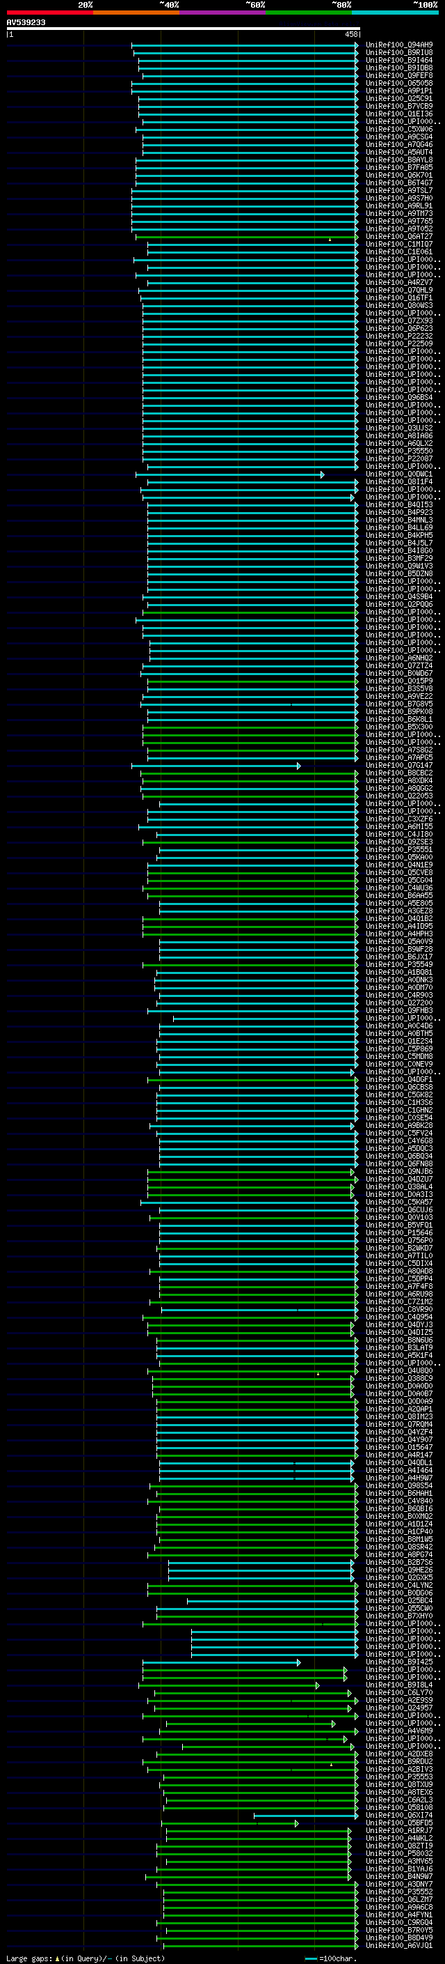Click hit label UniRef100_Q6AT27
This screenshot has height=1964, width=445.
click(399, 236)
